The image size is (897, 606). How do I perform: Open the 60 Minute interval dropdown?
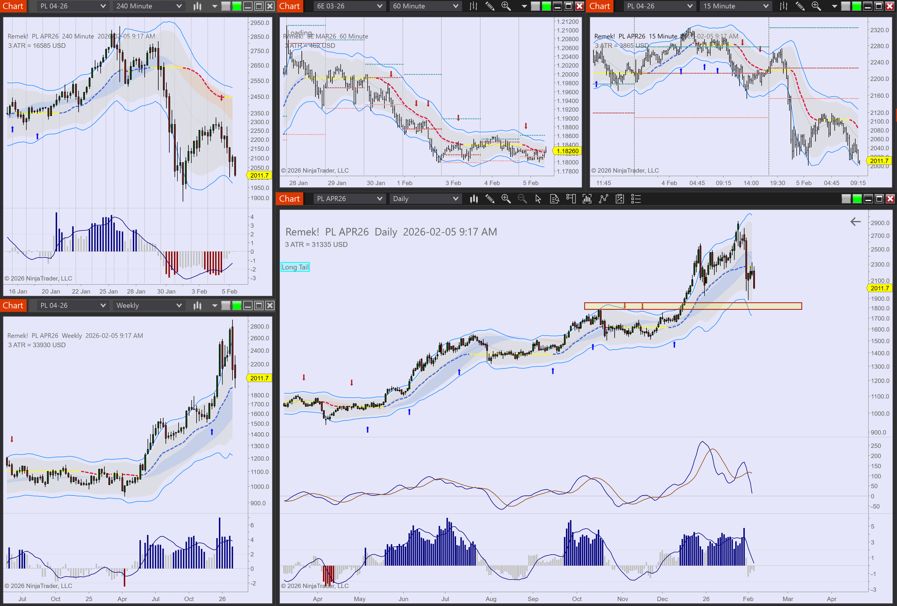(x=425, y=6)
